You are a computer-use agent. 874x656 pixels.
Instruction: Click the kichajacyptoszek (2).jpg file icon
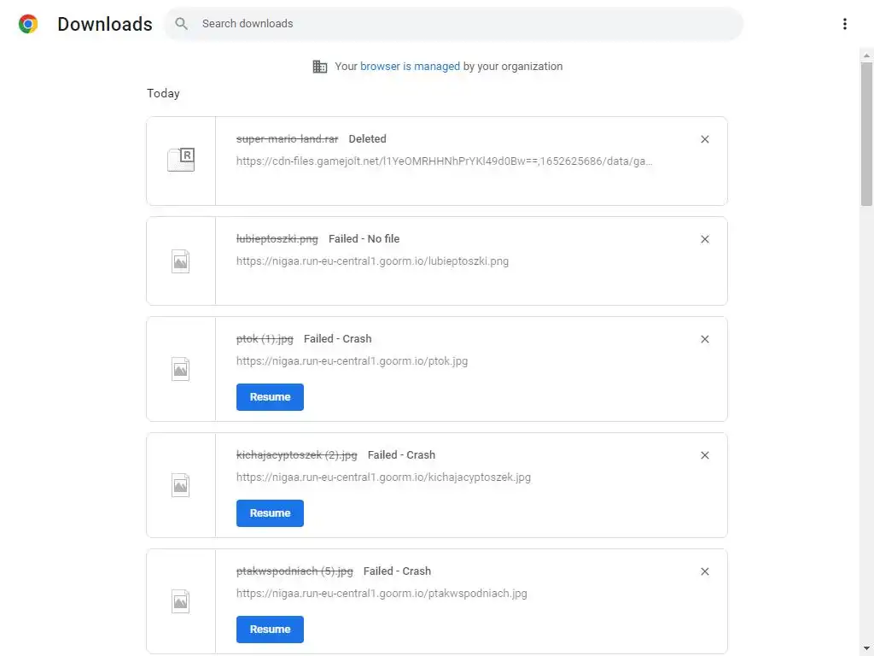click(181, 485)
